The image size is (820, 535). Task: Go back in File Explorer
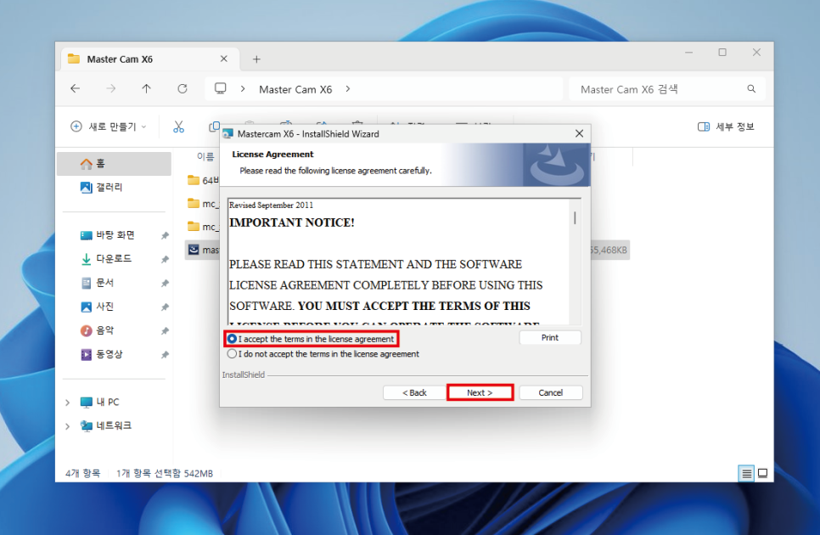76,89
